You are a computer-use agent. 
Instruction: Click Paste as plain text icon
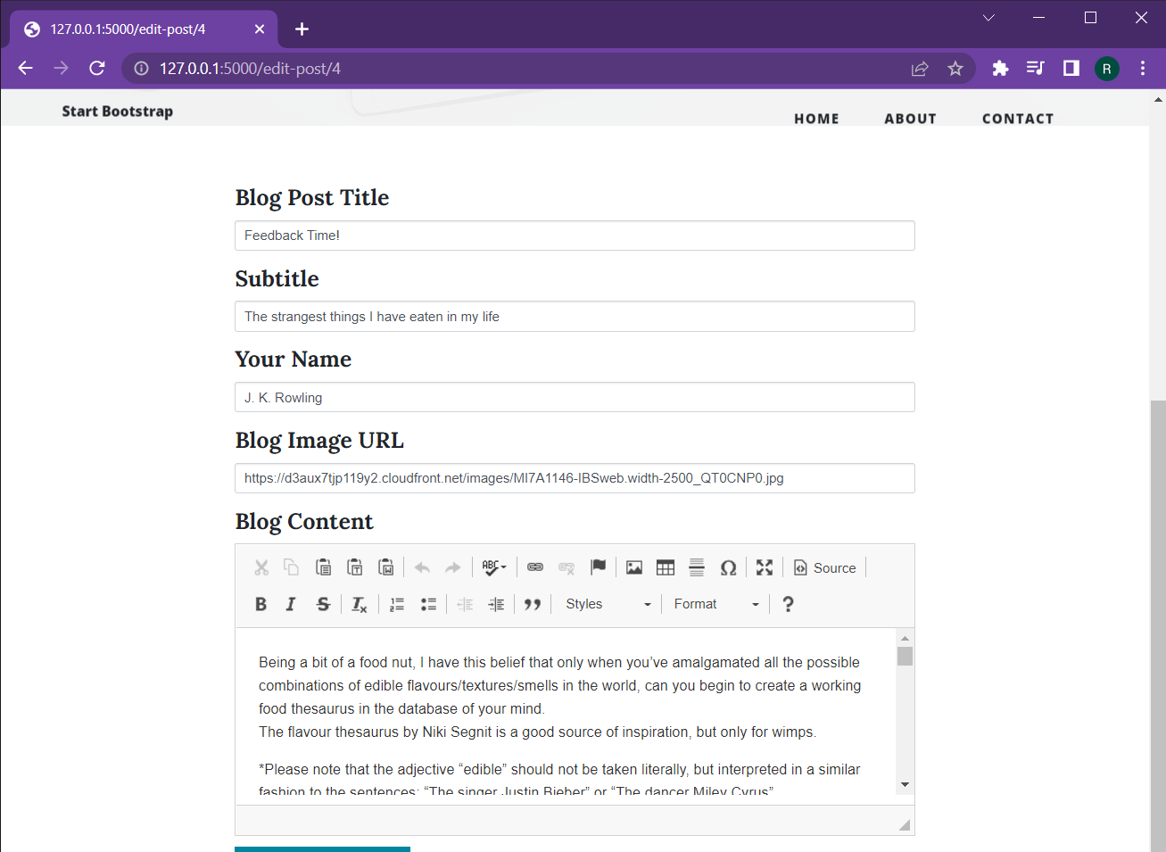354,567
